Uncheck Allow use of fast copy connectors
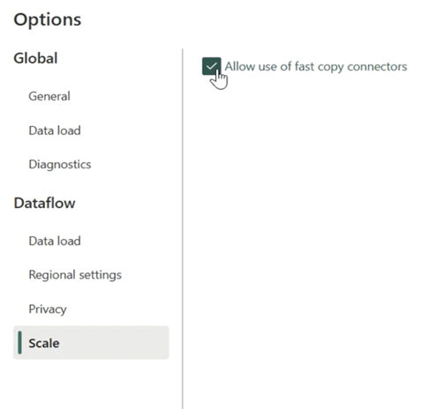 coord(211,66)
